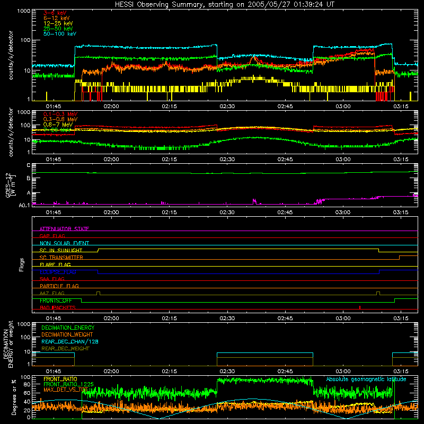Click the 0.3-0.8 MeV legend label

tap(60, 119)
